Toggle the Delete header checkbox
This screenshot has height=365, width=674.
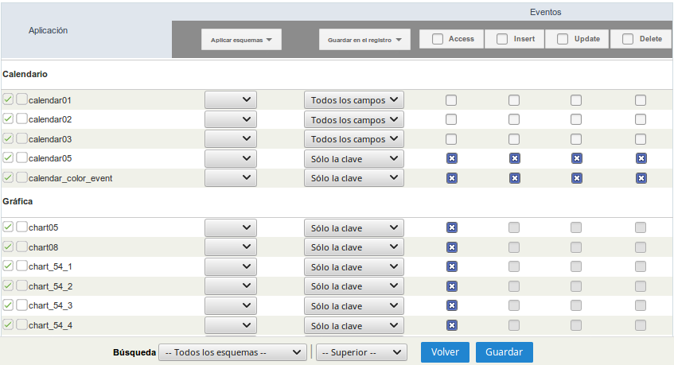click(628, 39)
